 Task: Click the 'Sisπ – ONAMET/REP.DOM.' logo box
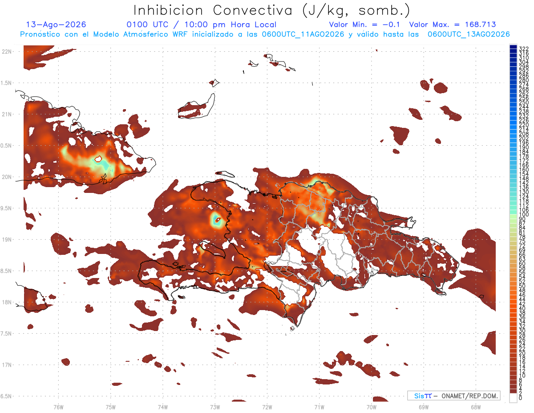(x=454, y=396)
